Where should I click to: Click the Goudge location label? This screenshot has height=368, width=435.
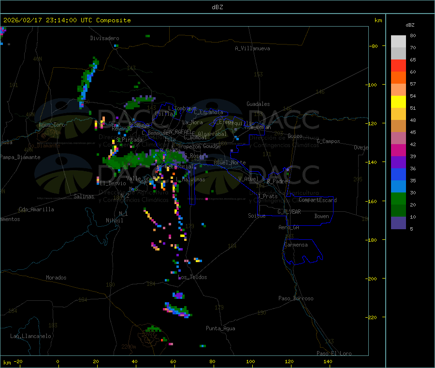pos(212,146)
